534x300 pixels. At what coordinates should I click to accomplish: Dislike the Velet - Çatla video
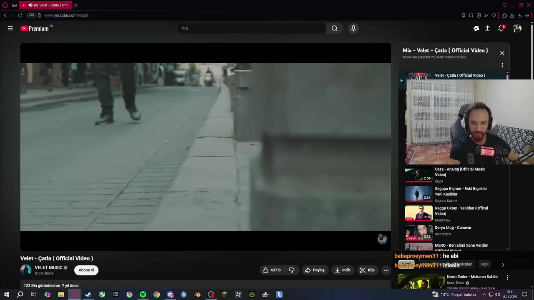(292, 270)
